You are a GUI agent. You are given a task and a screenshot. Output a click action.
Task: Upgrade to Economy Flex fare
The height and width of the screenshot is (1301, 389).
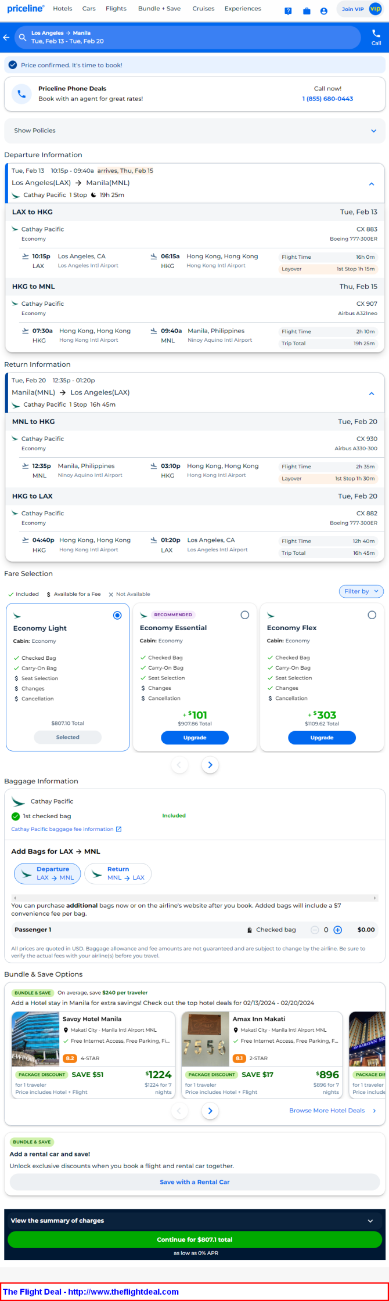pyautogui.click(x=322, y=738)
